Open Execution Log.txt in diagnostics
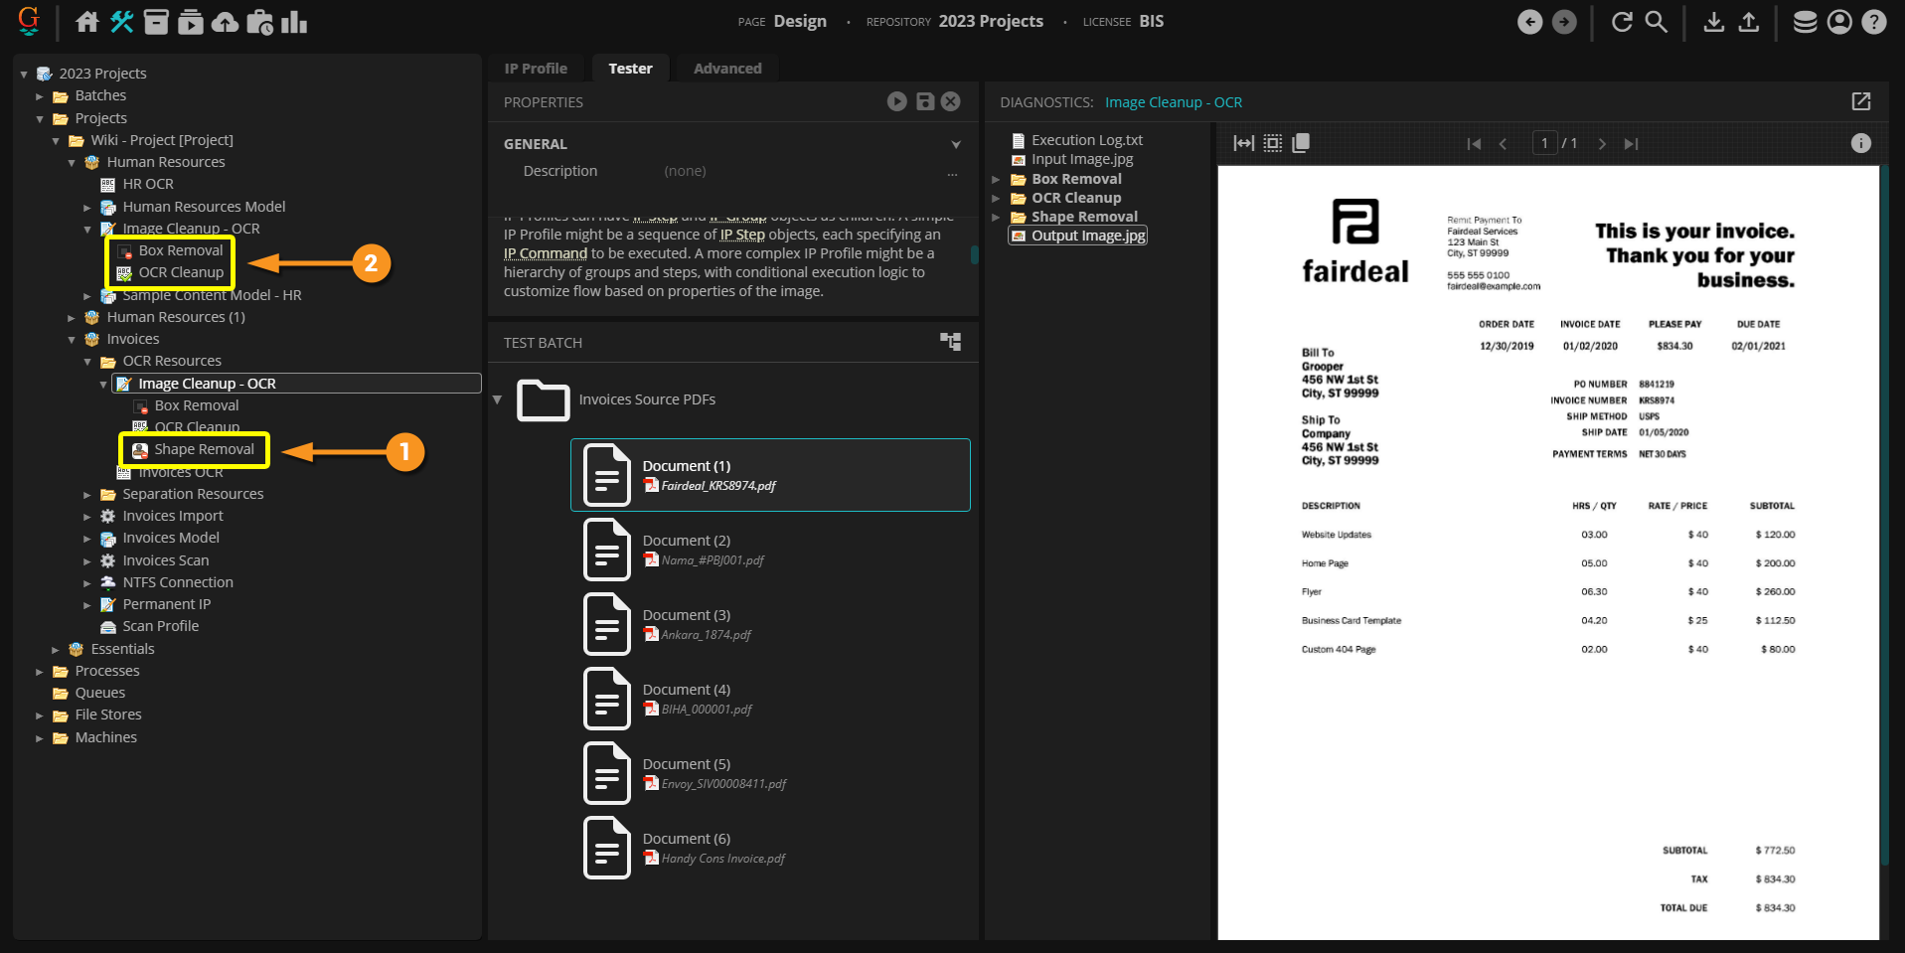The width and height of the screenshot is (1905, 953). [x=1086, y=140]
